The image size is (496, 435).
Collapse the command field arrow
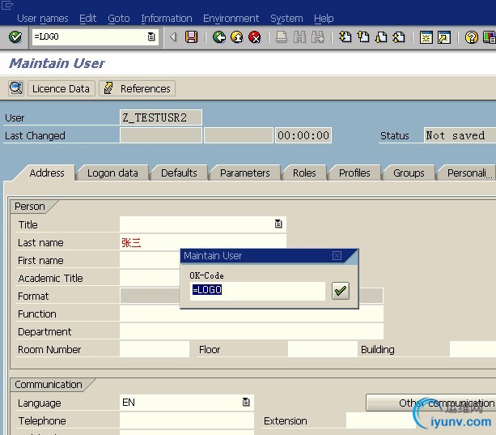pos(172,37)
